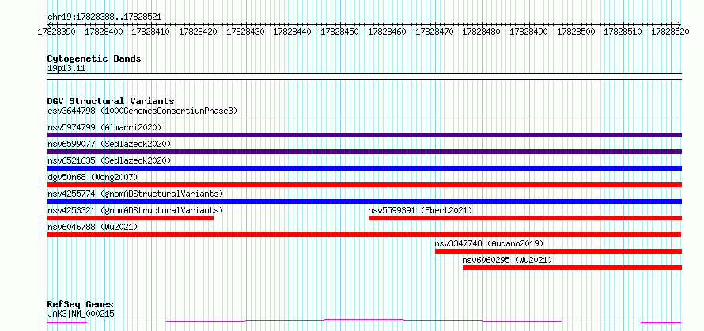Viewport: 704px width, 331px height.
Task: Click ruler position 17828490
Action: 529,32
